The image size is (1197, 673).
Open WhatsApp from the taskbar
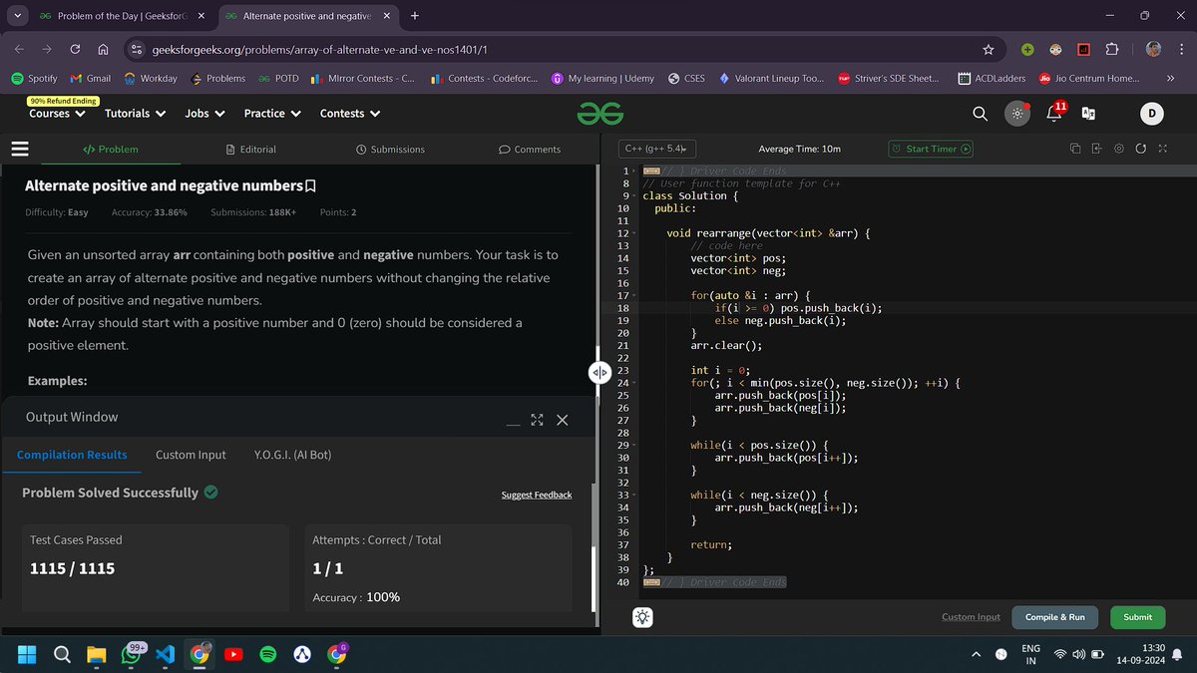pyautogui.click(x=131, y=654)
